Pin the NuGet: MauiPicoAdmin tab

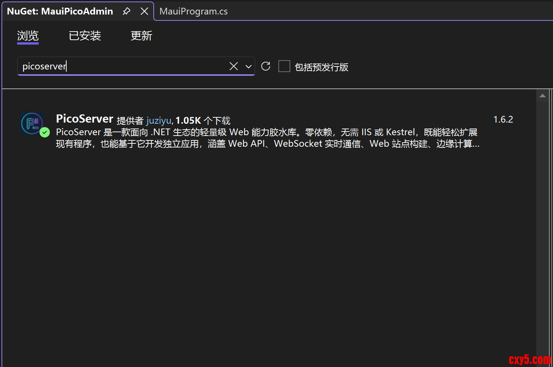pyautogui.click(x=127, y=11)
